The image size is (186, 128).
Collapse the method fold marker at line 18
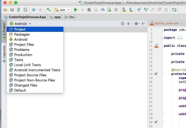[x=162, y=74]
